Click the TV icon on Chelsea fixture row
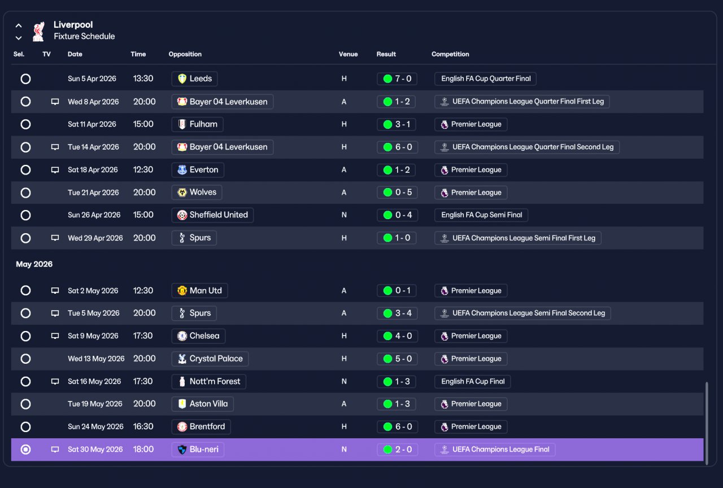This screenshot has width=723, height=488. 55,336
